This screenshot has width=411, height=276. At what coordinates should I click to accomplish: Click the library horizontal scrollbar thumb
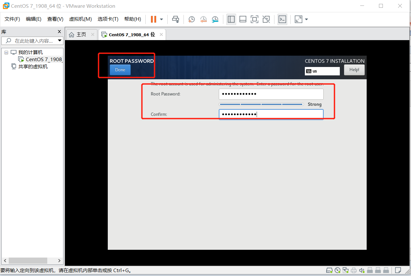point(28,260)
